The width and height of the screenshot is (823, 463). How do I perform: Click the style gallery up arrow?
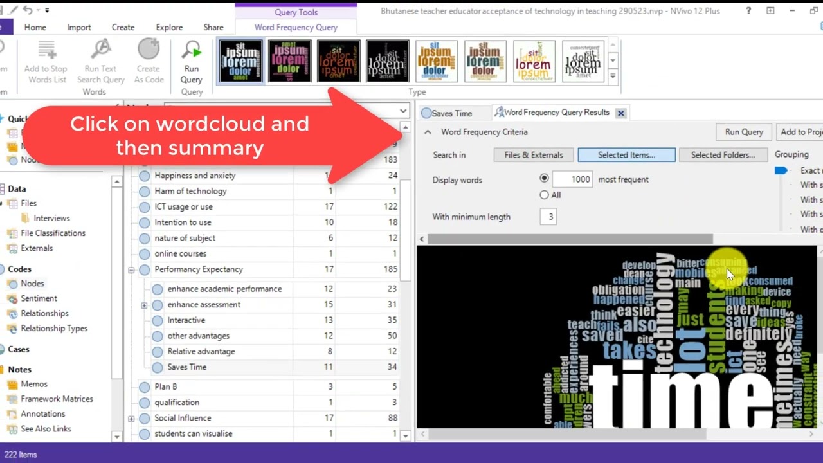pos(613,45)
